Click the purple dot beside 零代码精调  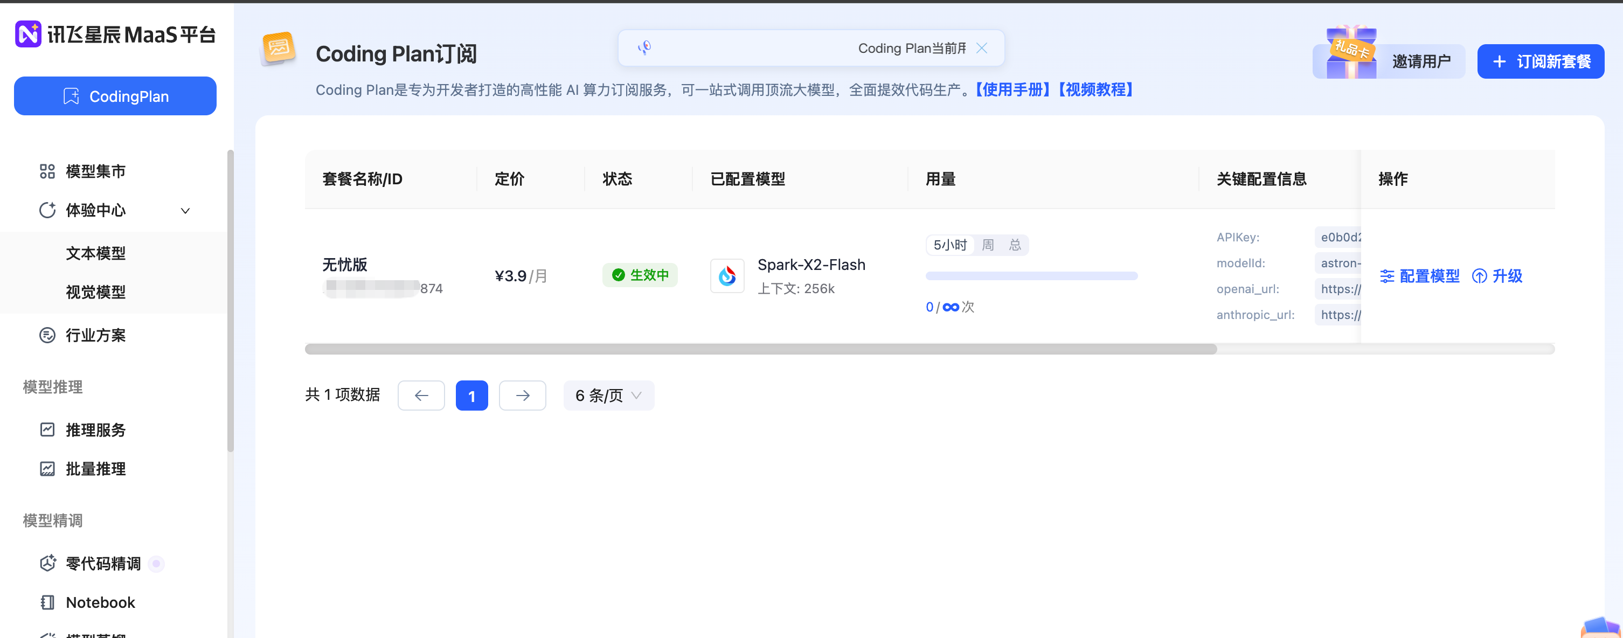156,563
